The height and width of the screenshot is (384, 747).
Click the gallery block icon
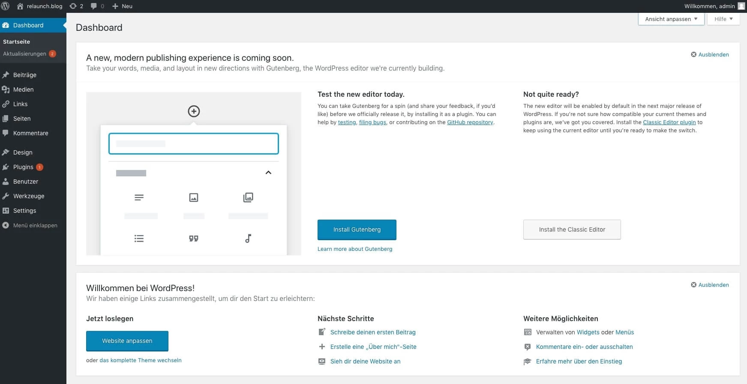click(248, 197)
